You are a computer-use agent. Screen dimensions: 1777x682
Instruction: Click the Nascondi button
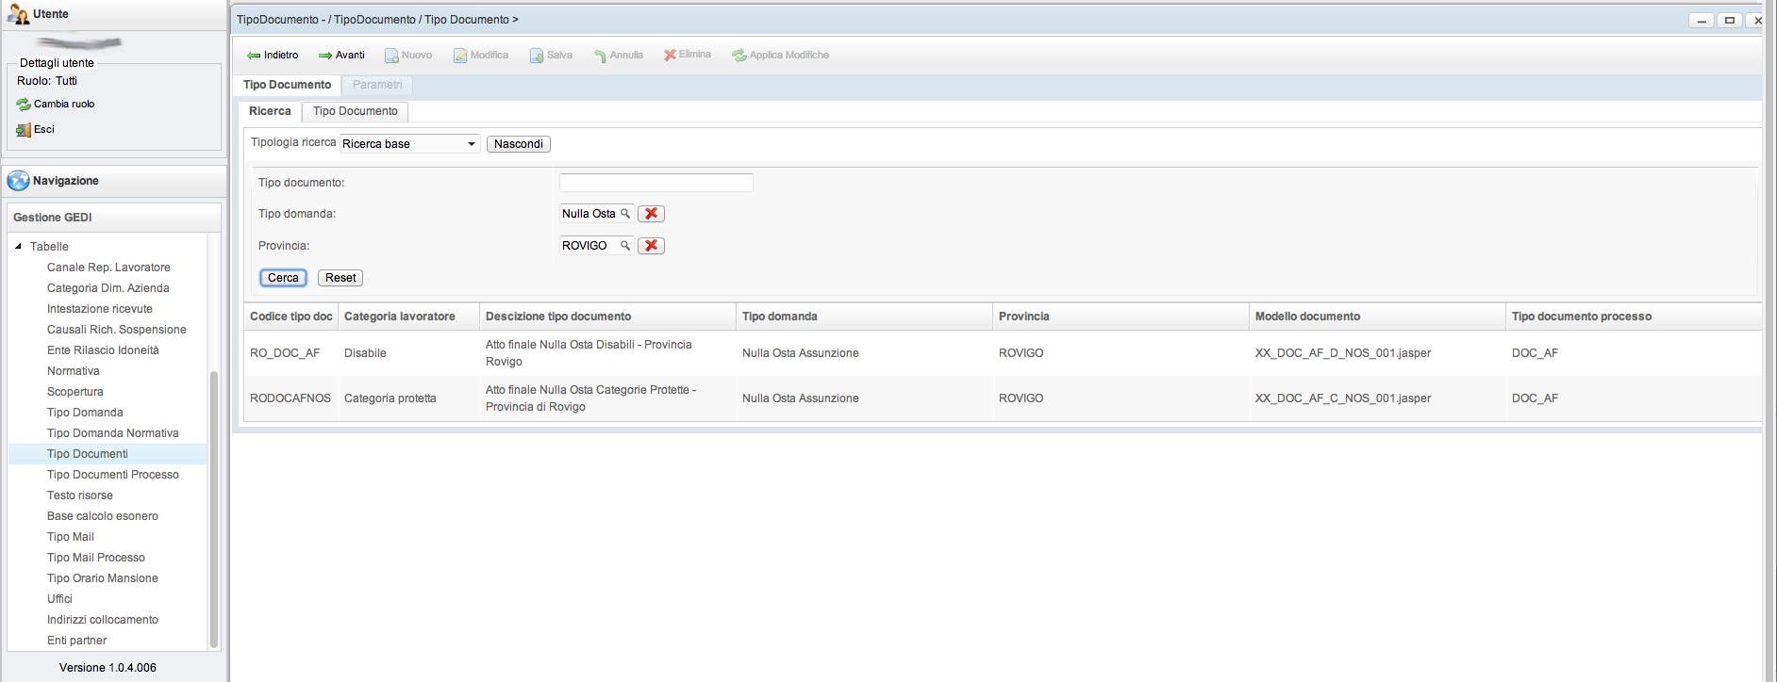pyautogui.click(x=518, y=144)
